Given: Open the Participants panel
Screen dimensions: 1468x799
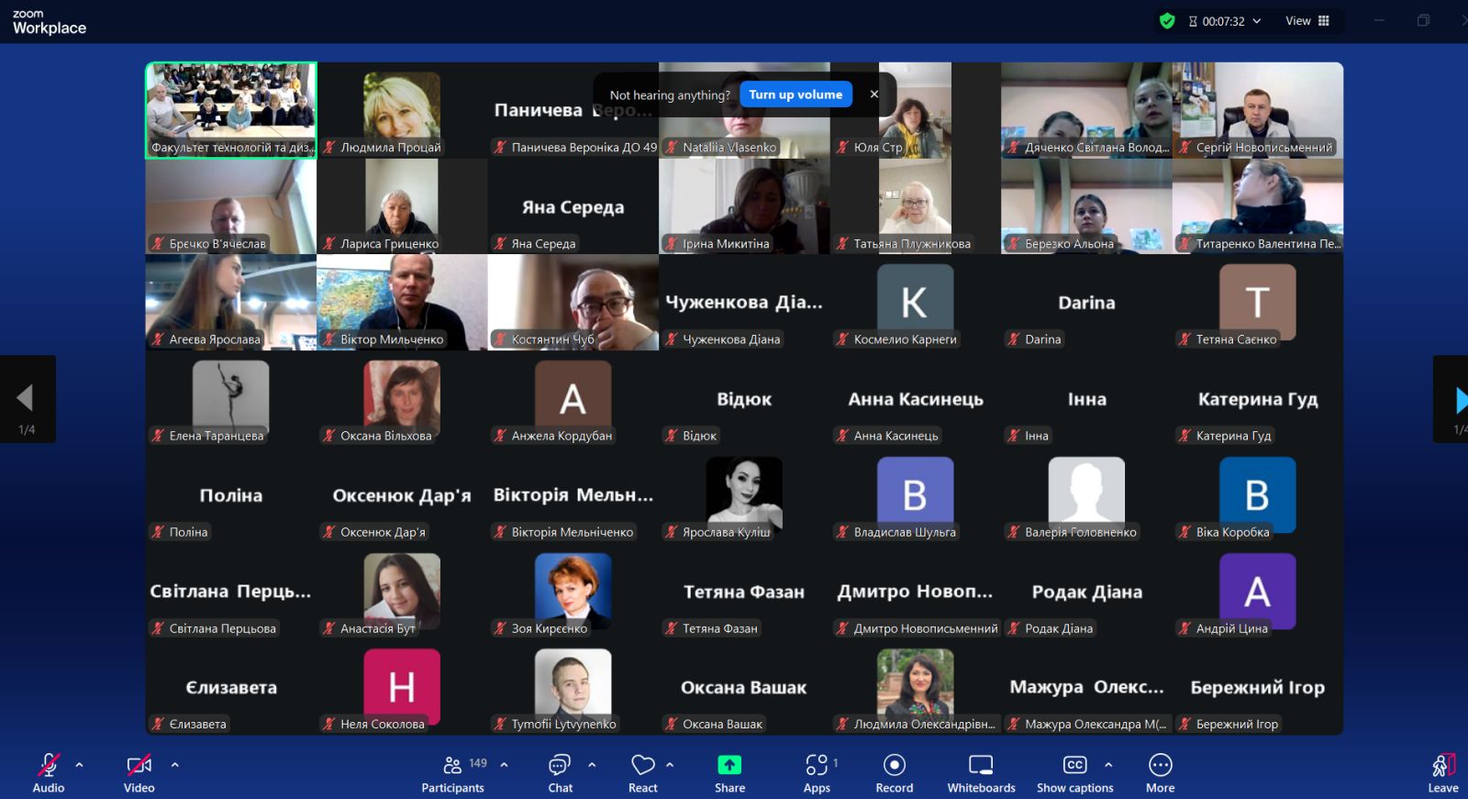Looking at the screenshot, I should click(x=452, y=773).
